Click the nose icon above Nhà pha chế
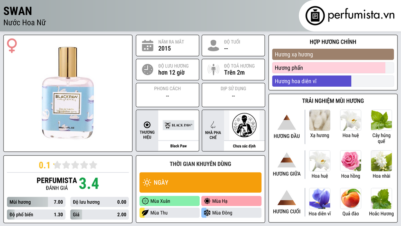Image resolution: width=401 pixels, height=226 pixels. coord(213,125)
